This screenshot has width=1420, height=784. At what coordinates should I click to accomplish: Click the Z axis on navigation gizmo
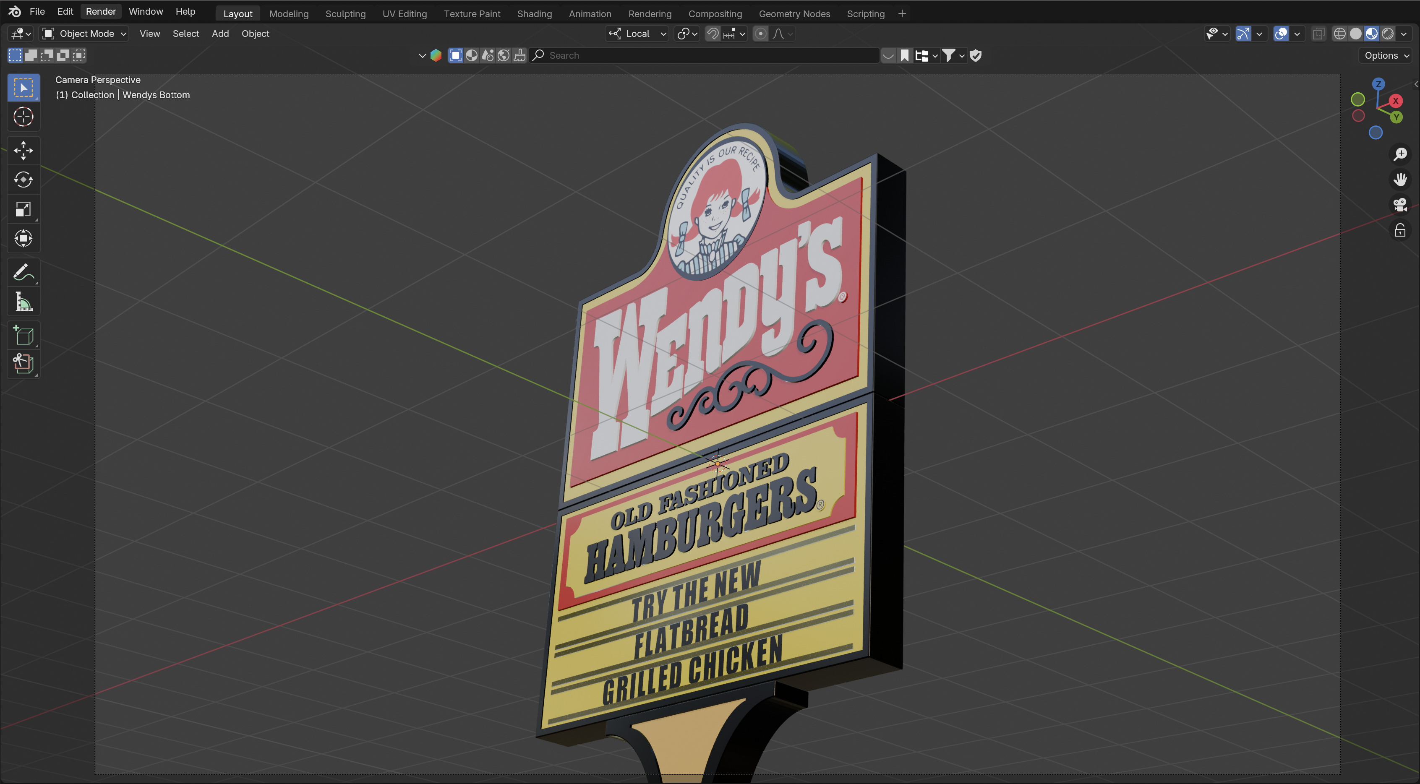click(1378, 84)
